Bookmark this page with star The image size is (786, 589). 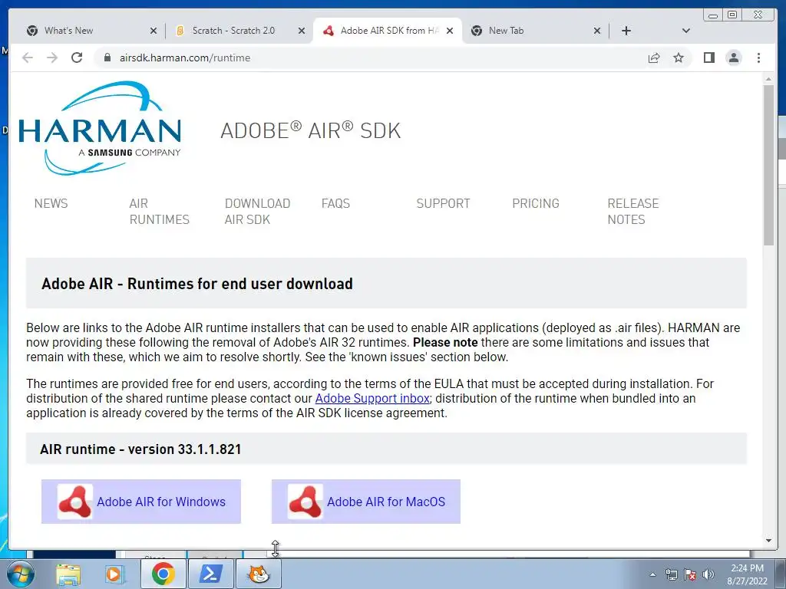(x=679, y=58)
